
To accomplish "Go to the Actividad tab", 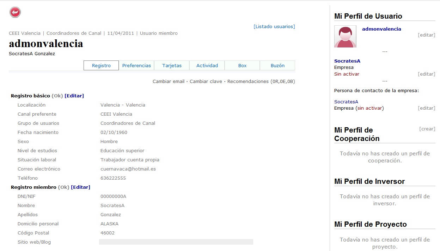I will [207, 65].
